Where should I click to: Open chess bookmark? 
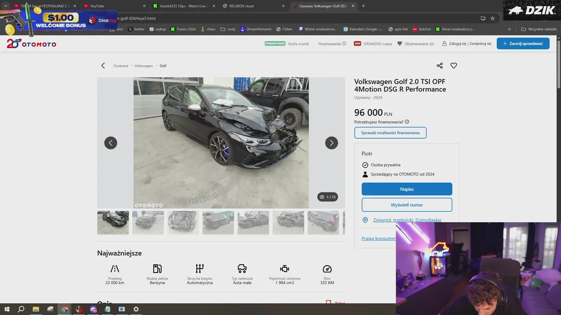coord(208,29)
